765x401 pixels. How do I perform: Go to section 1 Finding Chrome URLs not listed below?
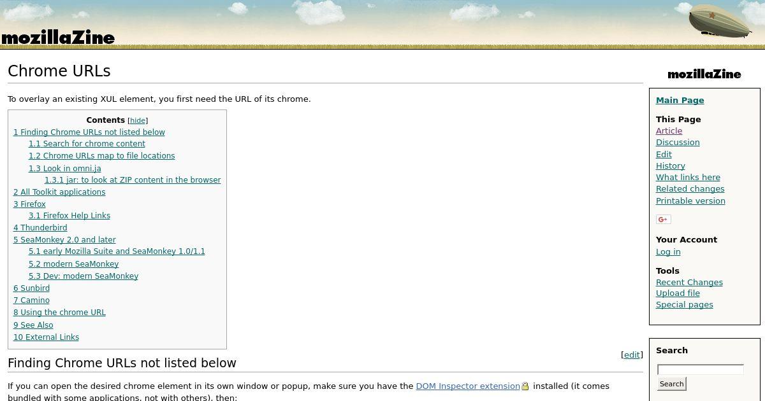89,132
